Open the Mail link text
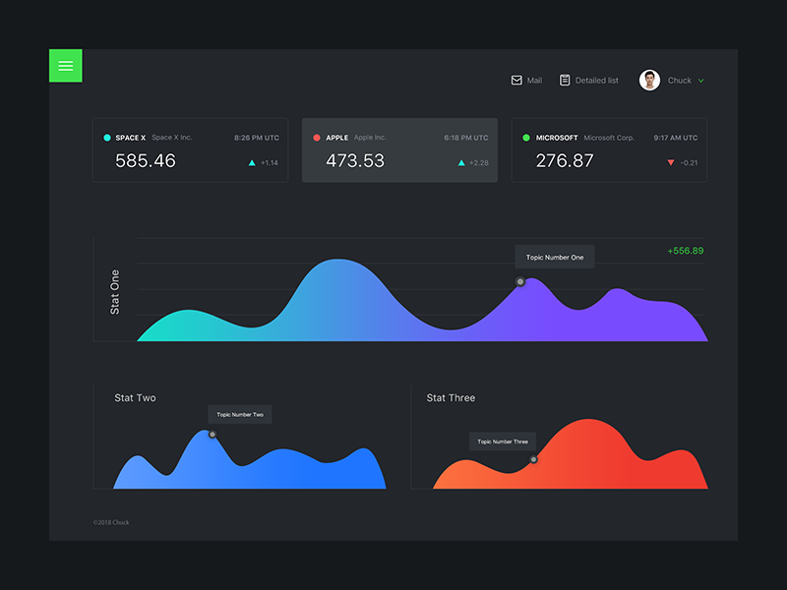Image resolution: width=787 pixels, height=590 pixels. (x=534, y=81)
